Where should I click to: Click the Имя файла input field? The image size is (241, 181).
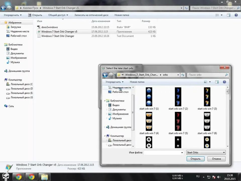click(162, 153)
